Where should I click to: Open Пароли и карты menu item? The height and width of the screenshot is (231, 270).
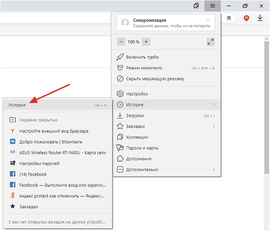[x=166, y=148]
